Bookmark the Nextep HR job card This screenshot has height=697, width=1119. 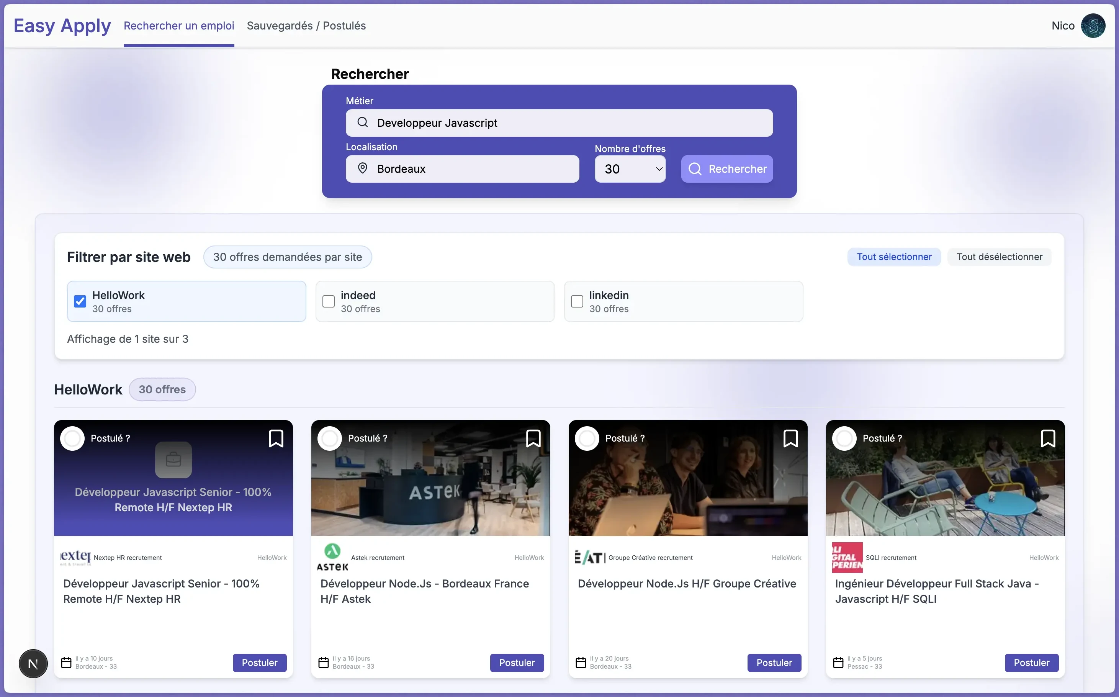tap(276, 438)
